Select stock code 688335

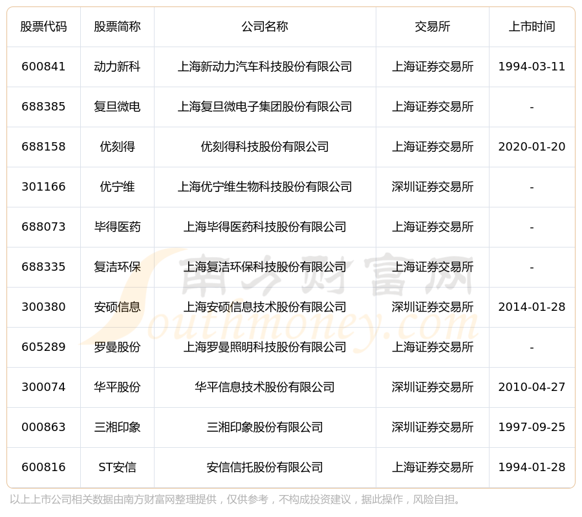click(x=43, y=267)
